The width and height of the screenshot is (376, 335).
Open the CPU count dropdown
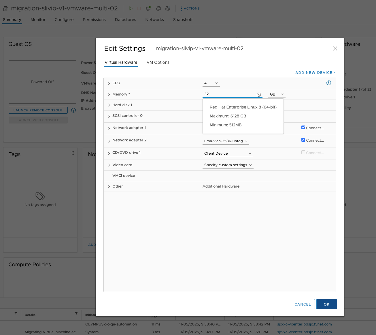click(x=211, y=83)
